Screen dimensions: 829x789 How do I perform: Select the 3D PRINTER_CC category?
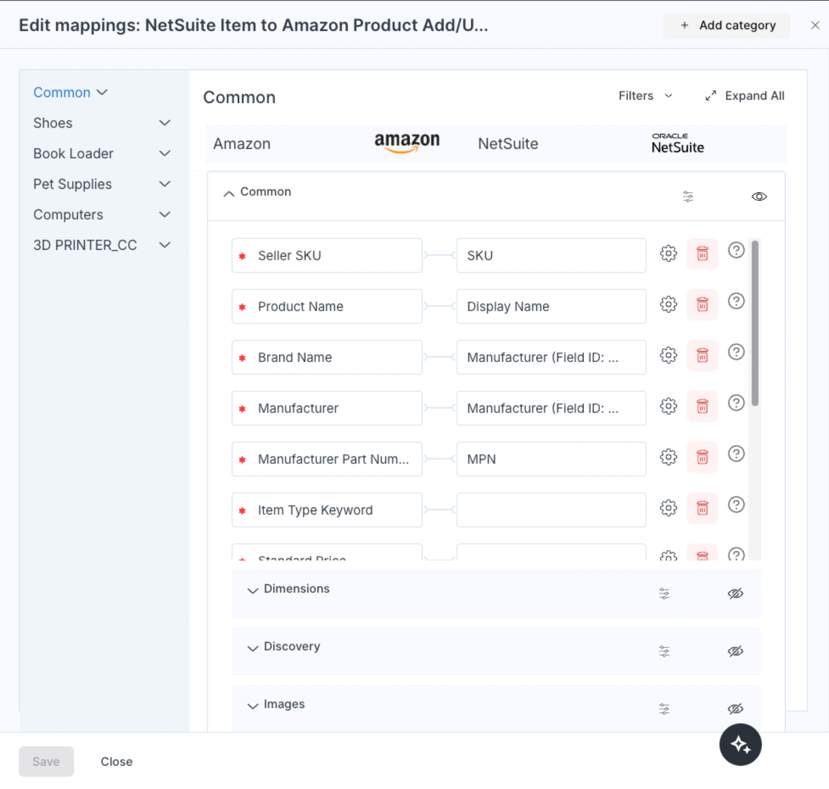tap(85, 245)
